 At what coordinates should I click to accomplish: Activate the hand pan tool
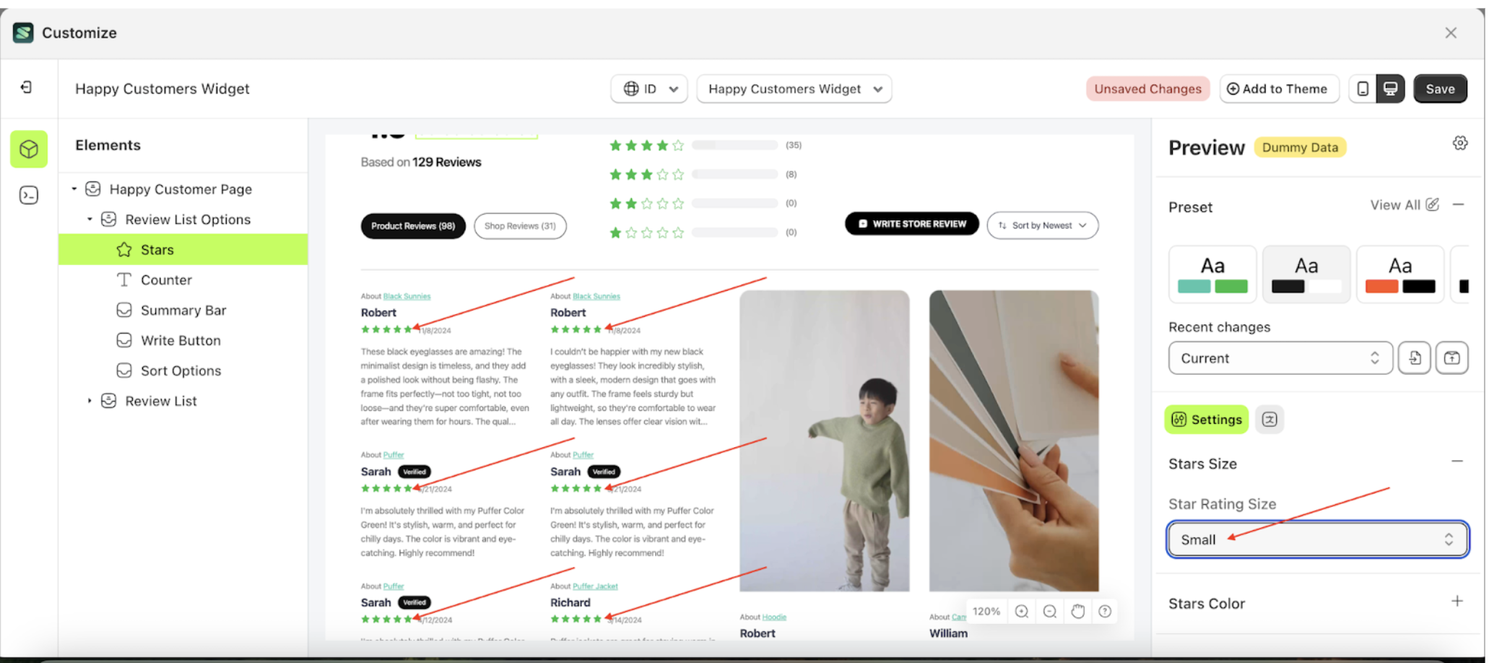pos(1077,612)
